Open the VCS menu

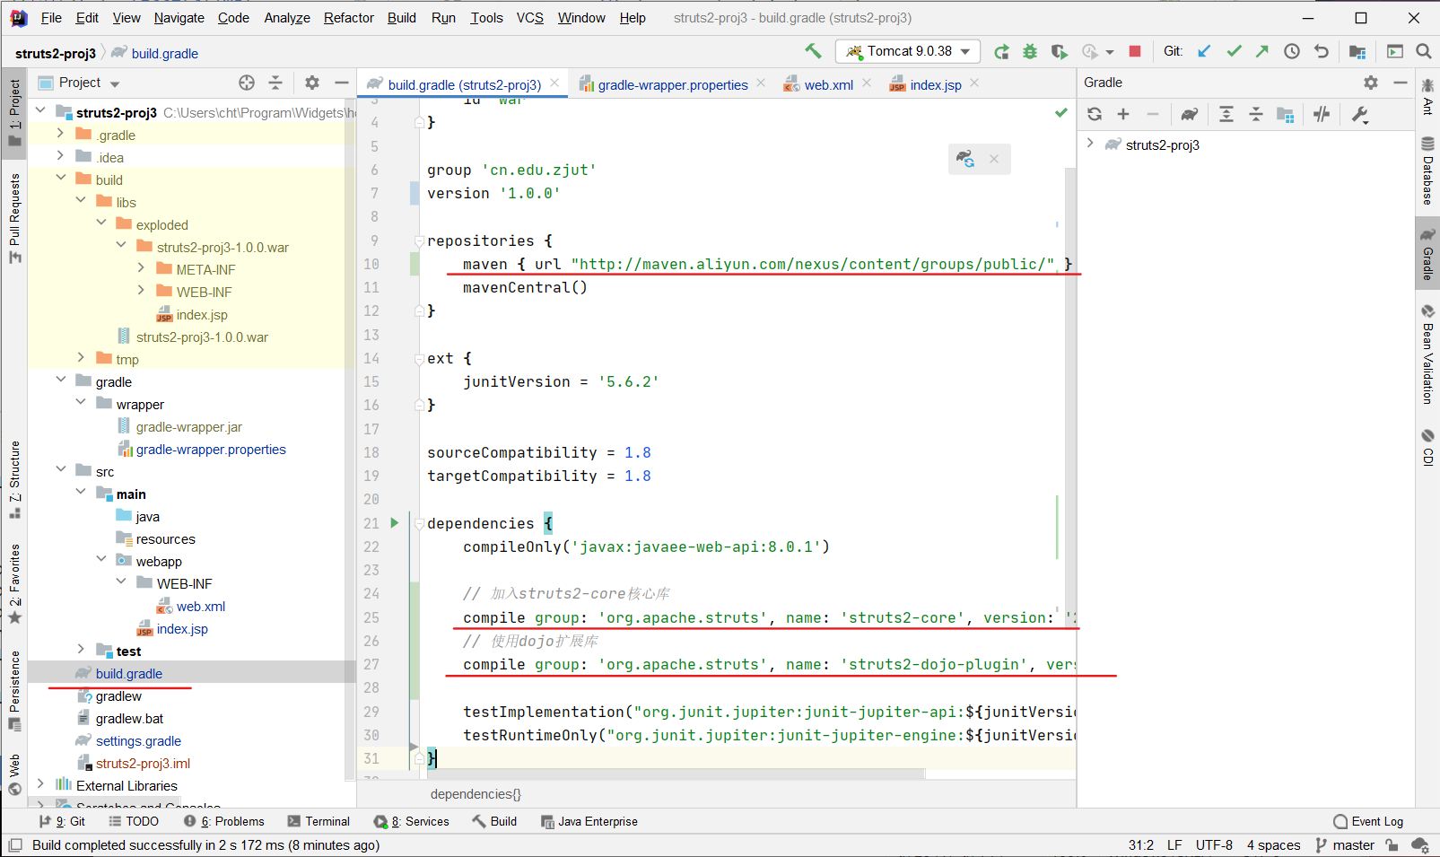(x=530, y=18)
